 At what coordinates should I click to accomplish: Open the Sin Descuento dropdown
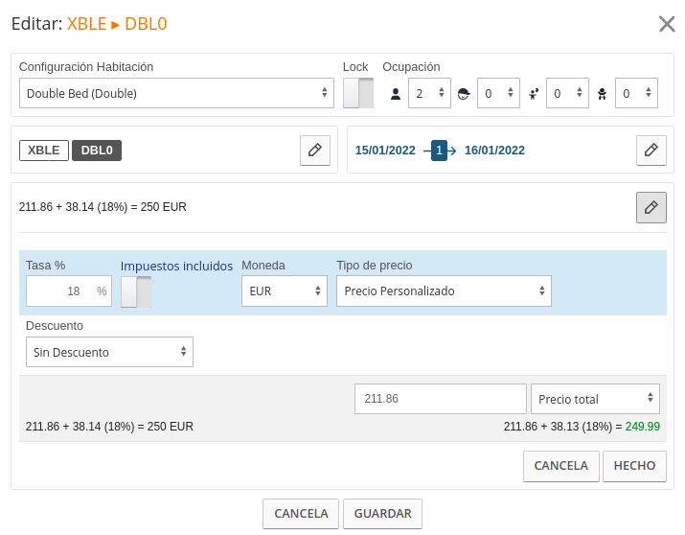click(x=109, y=352)
